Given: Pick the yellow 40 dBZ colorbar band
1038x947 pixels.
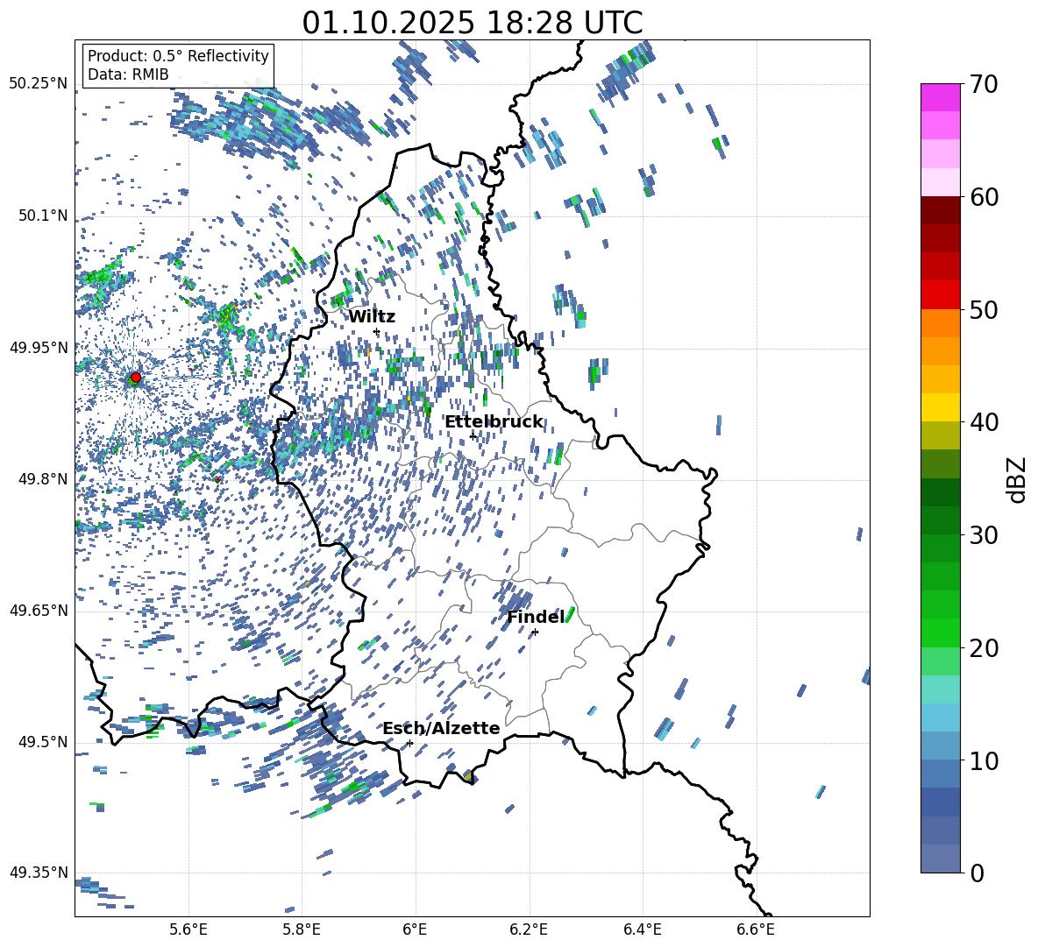Looking at the screenshot, I should coord(941,407).
